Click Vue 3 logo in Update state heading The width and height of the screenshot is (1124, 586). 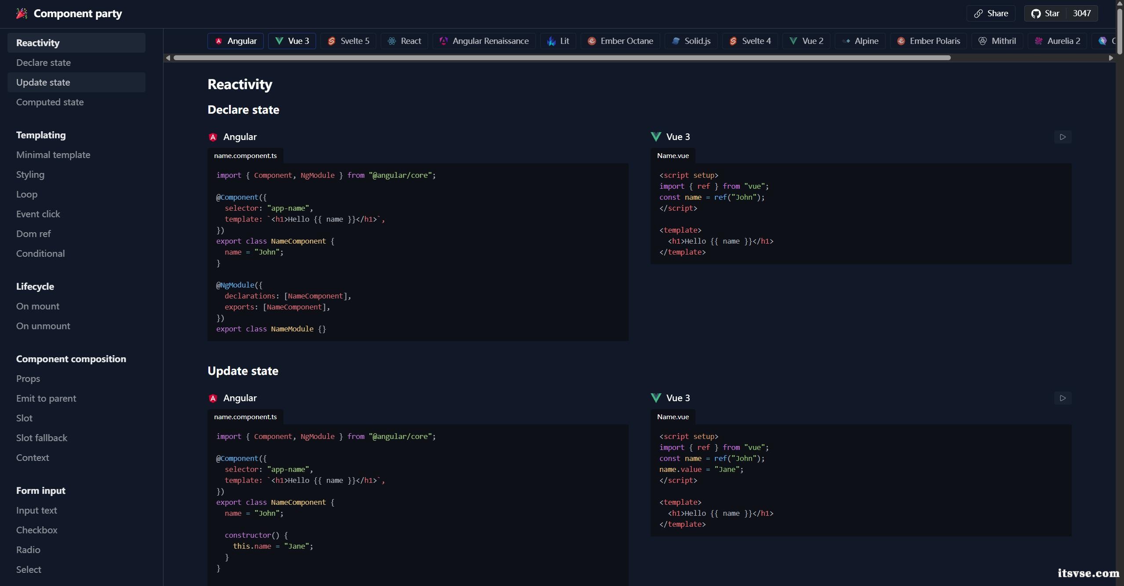tap(655, 398)
